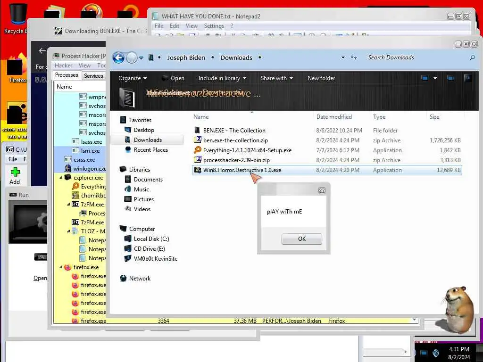Collapse the explorer.exe process tree

coord(61,178)
